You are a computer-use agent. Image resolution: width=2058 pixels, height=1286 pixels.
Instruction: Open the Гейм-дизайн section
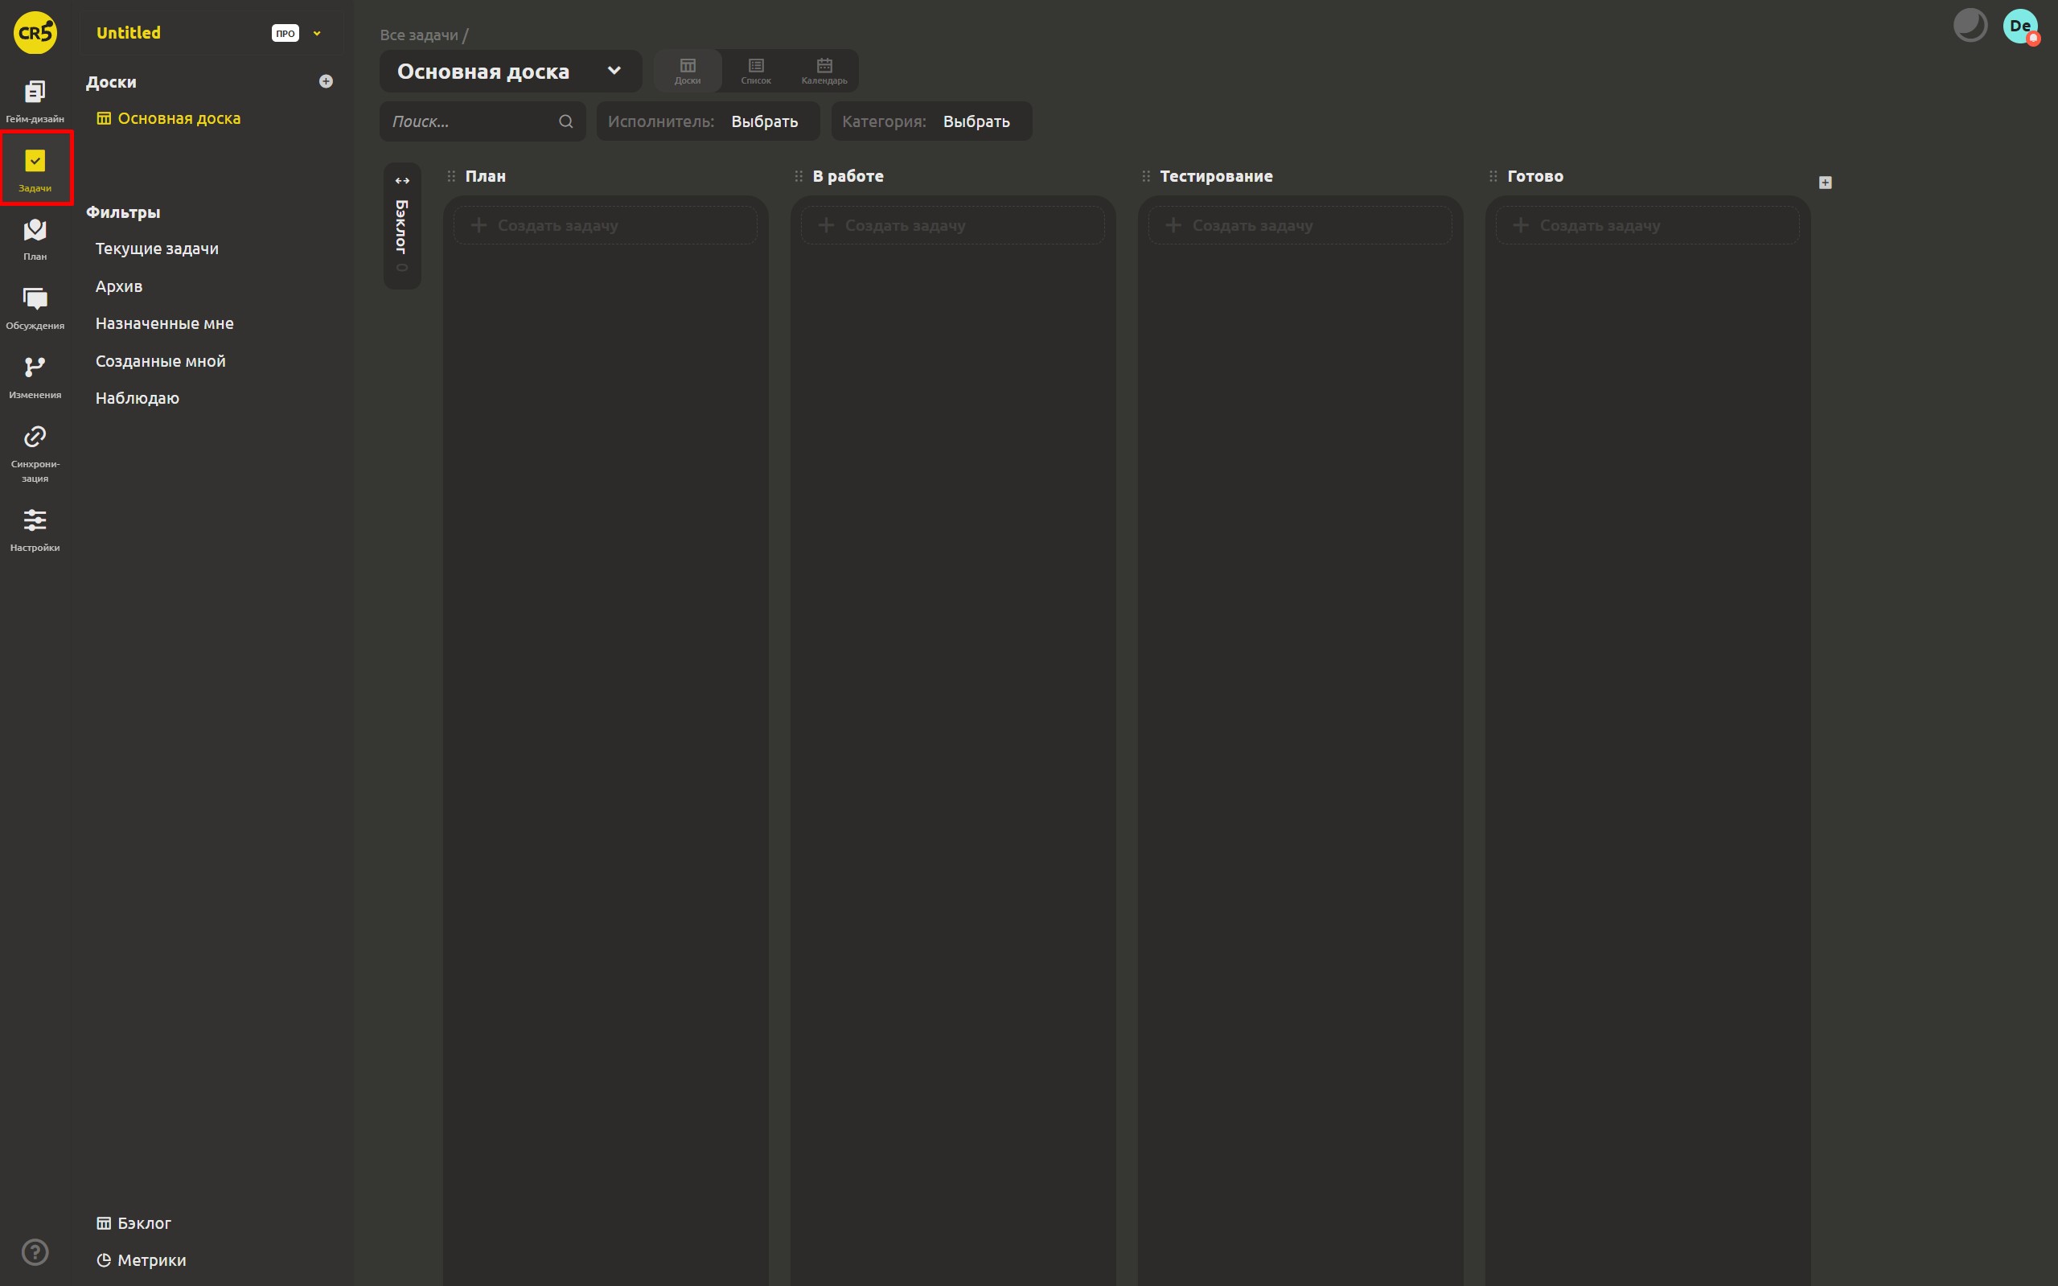tap(35, 101)
